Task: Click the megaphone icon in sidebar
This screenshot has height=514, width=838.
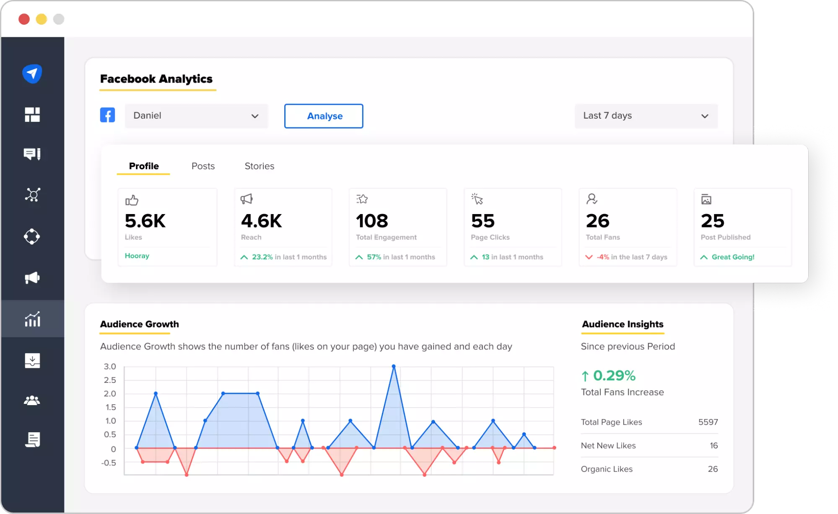Action: (32, 278)
